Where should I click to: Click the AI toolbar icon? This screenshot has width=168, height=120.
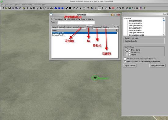pyautogui.click(x=137, y=8)
